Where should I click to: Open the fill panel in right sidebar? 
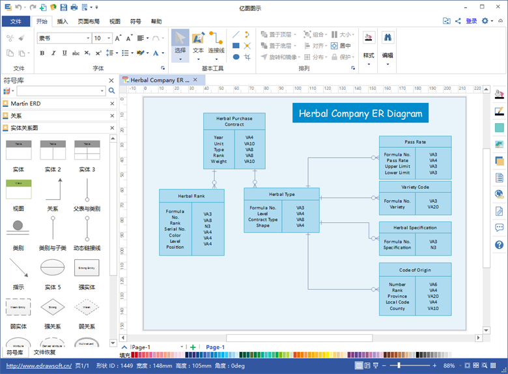500,94
